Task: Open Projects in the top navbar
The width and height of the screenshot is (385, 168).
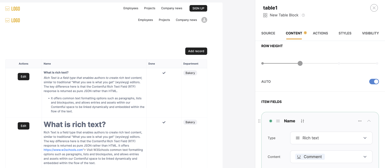Action: (x=150, y=8)
